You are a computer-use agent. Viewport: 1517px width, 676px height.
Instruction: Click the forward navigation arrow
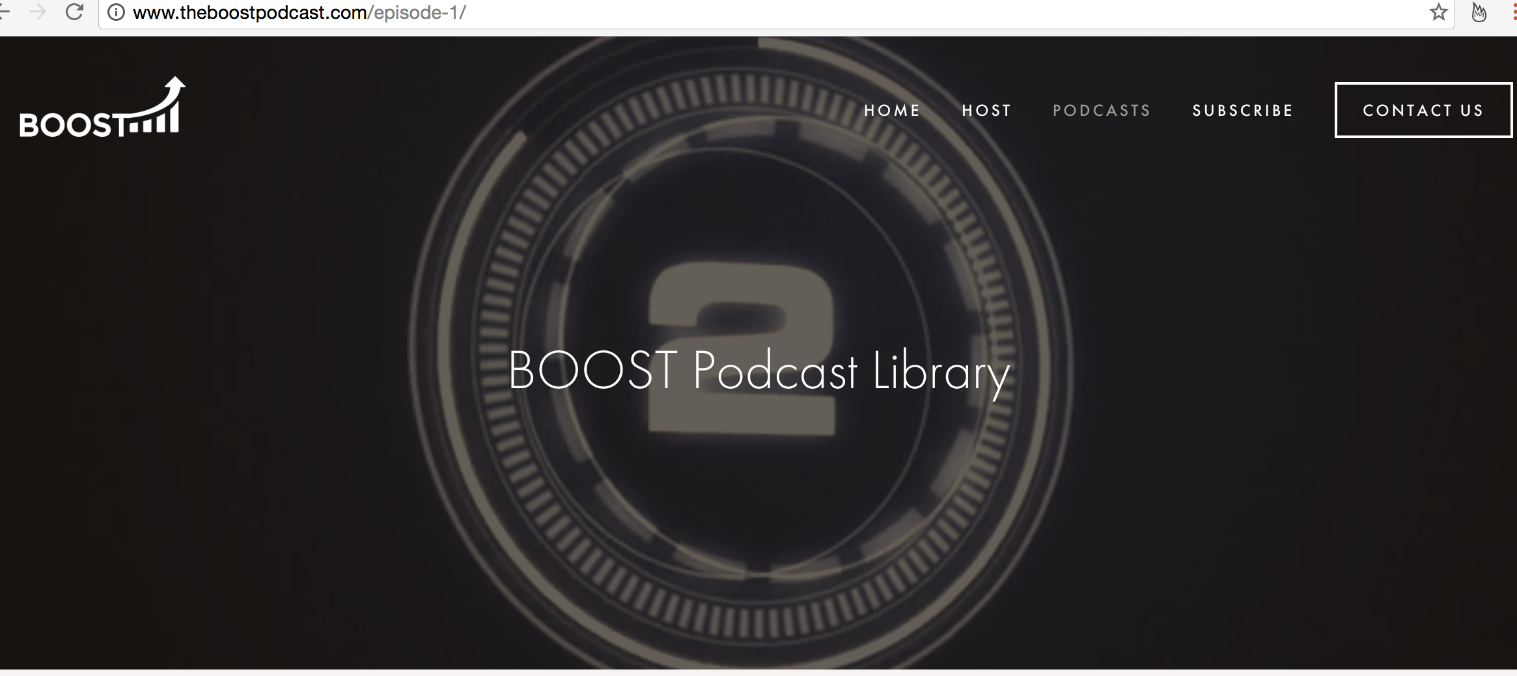[38, 12]
